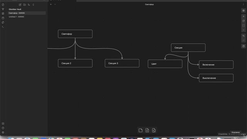Open the Светофор canvas file in explorer
Image resolution: width=247 pixels, height=139 pixels.
(27, 13)
